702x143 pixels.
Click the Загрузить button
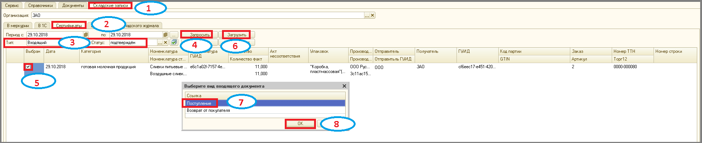(237, 35)
